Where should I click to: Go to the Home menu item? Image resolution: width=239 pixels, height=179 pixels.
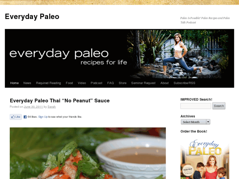click(14, 83)
